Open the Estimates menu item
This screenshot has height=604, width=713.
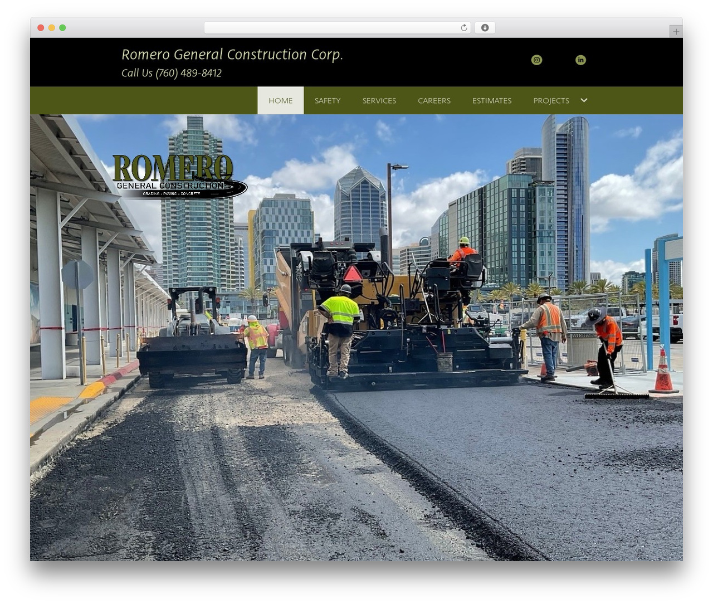click(492, 100)
